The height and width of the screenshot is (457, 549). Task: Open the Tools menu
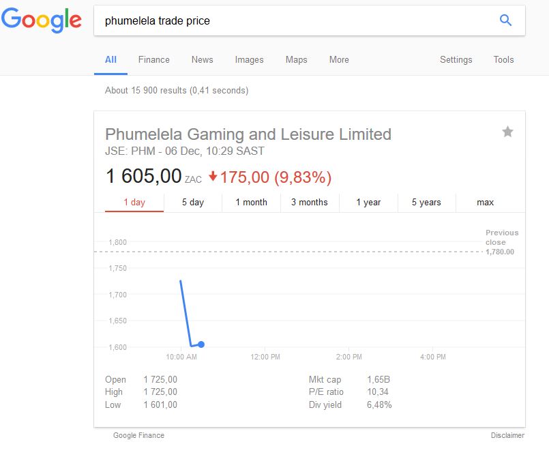click(503, 60)
